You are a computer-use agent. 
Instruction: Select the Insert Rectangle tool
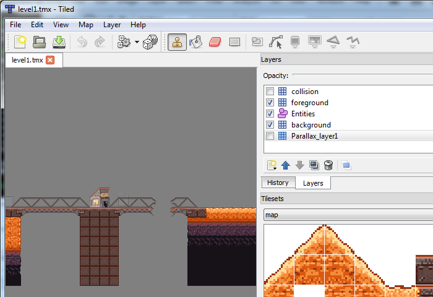(295, 42)
